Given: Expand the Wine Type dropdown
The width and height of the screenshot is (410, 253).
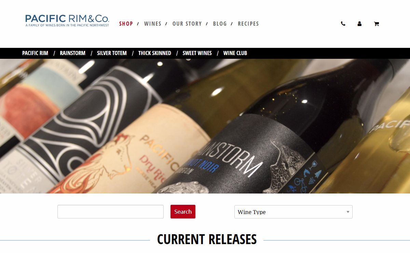Looking at the screenshot, I should [x=293, y=212].
